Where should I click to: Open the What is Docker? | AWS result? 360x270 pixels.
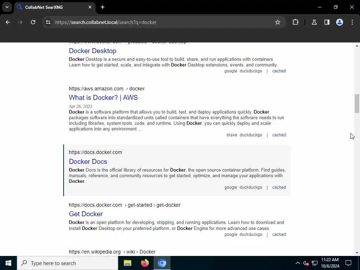pyautogui.click(x=103, y=98)
